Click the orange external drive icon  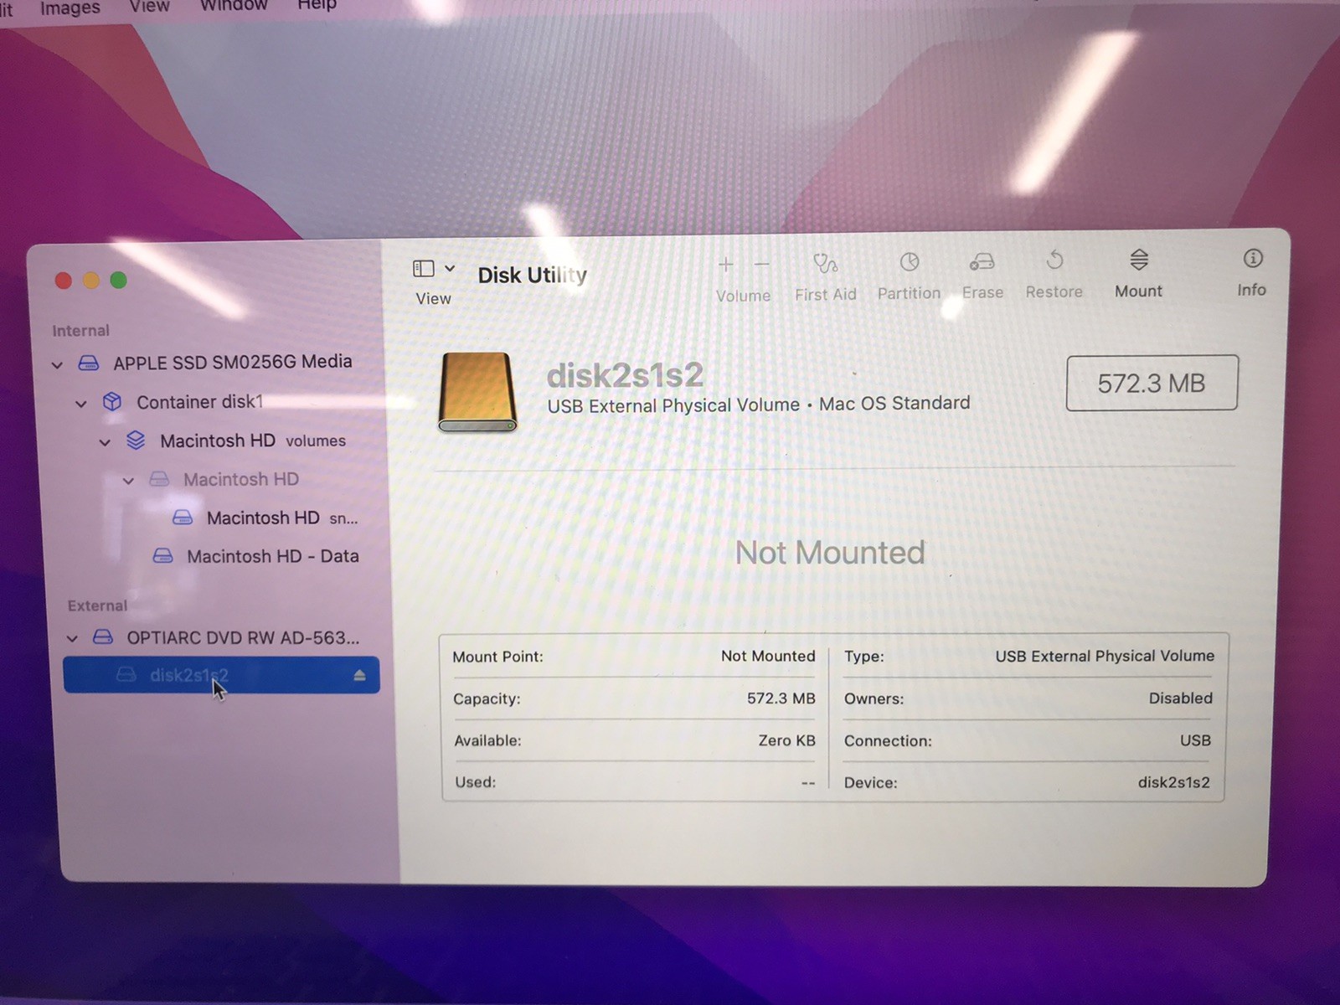(x=477, y=392)
